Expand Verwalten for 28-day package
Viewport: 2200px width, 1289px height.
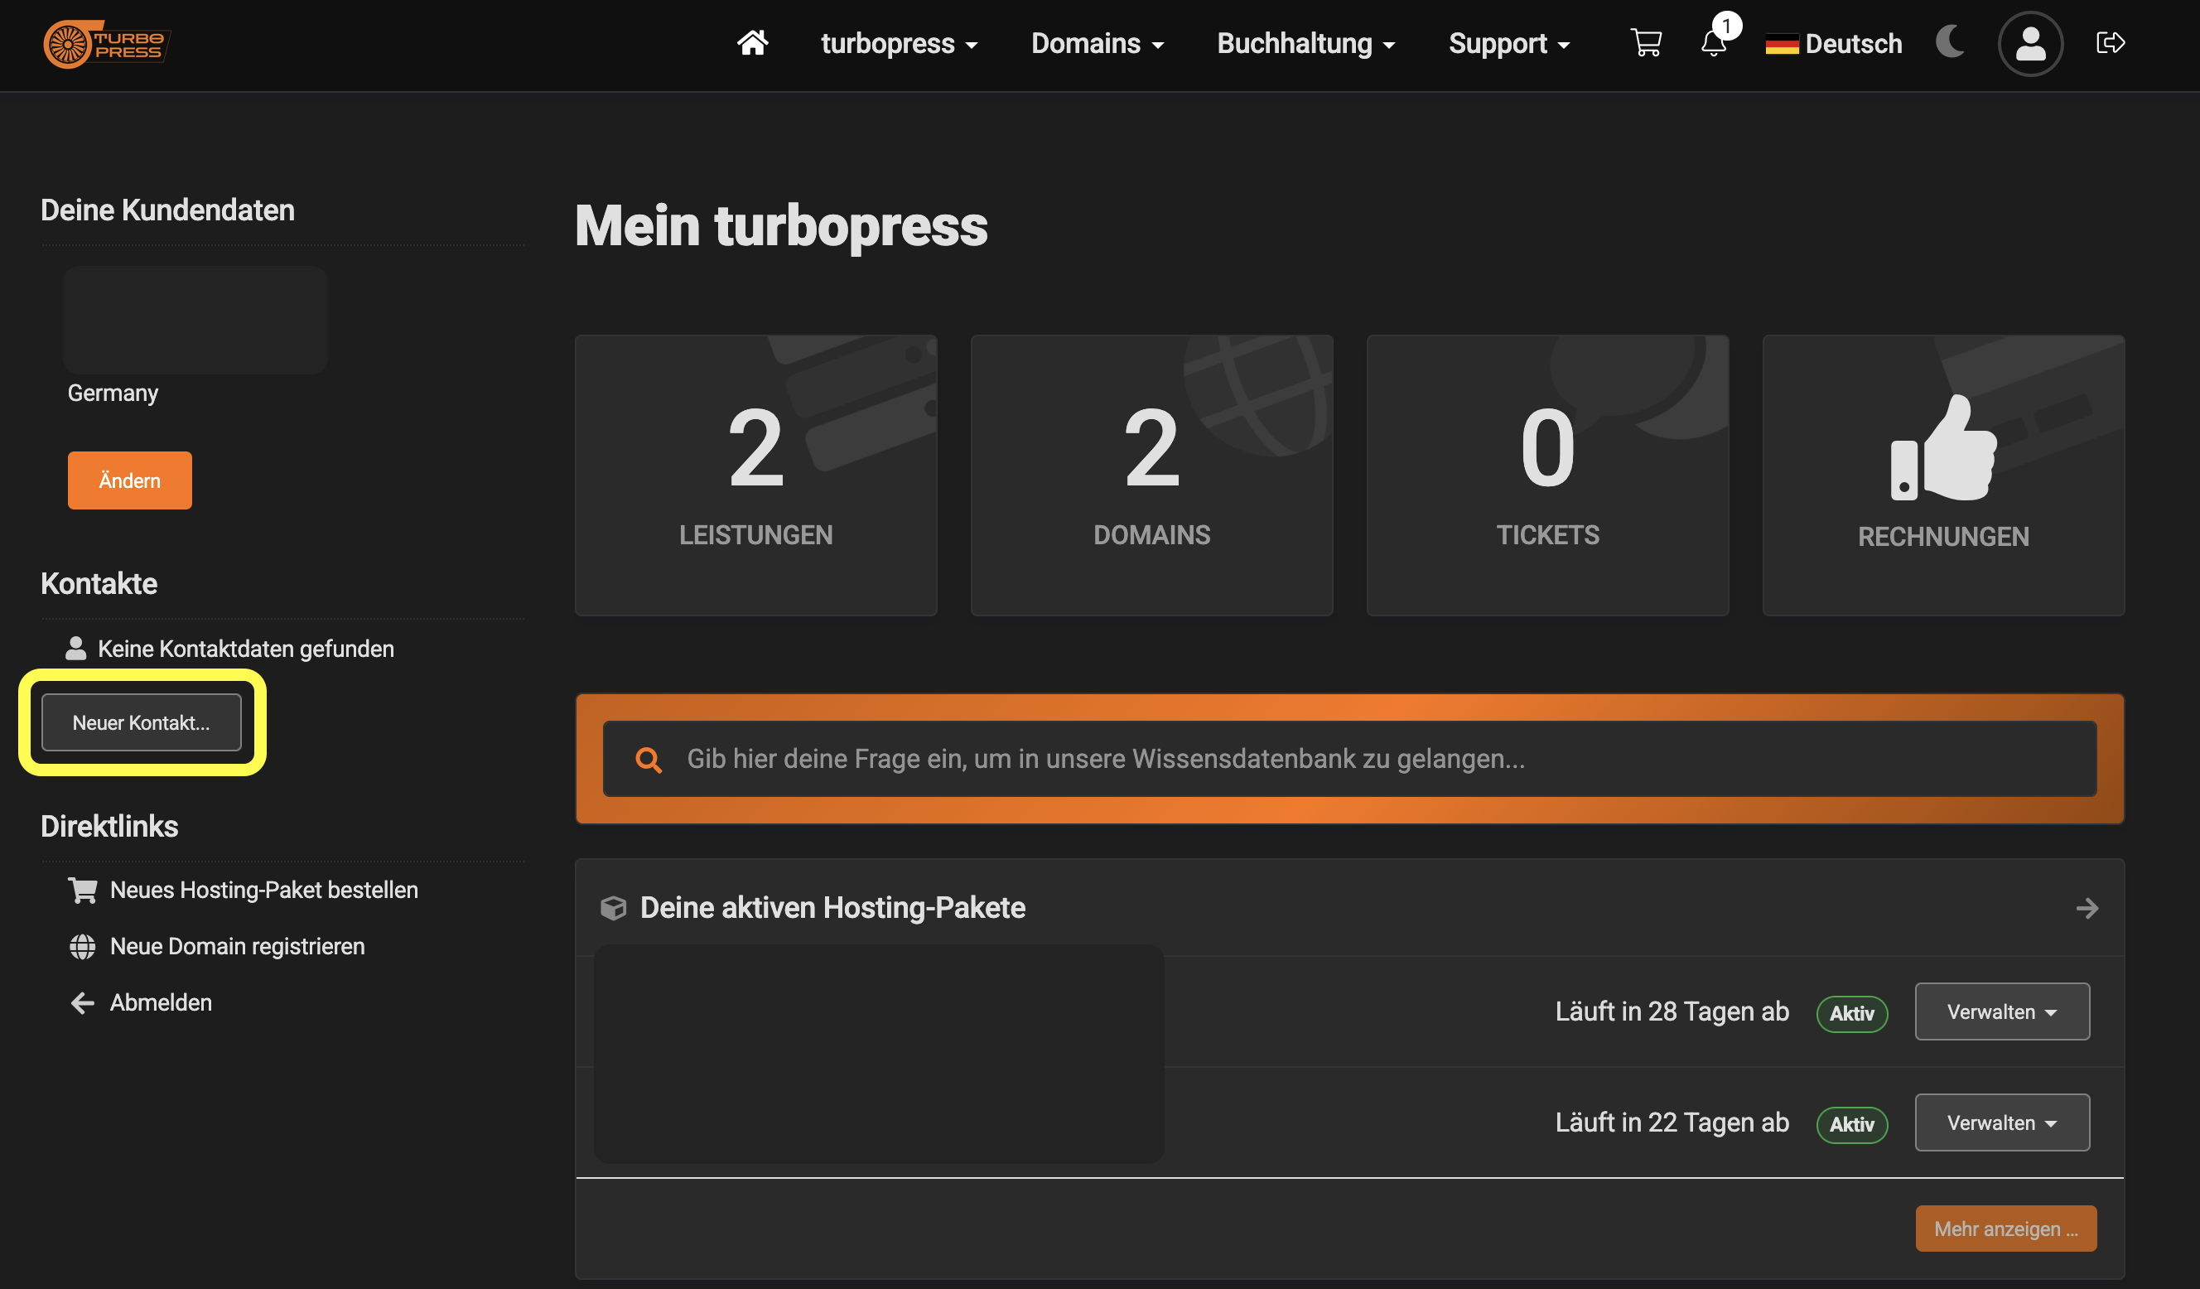(2001, 1011)
